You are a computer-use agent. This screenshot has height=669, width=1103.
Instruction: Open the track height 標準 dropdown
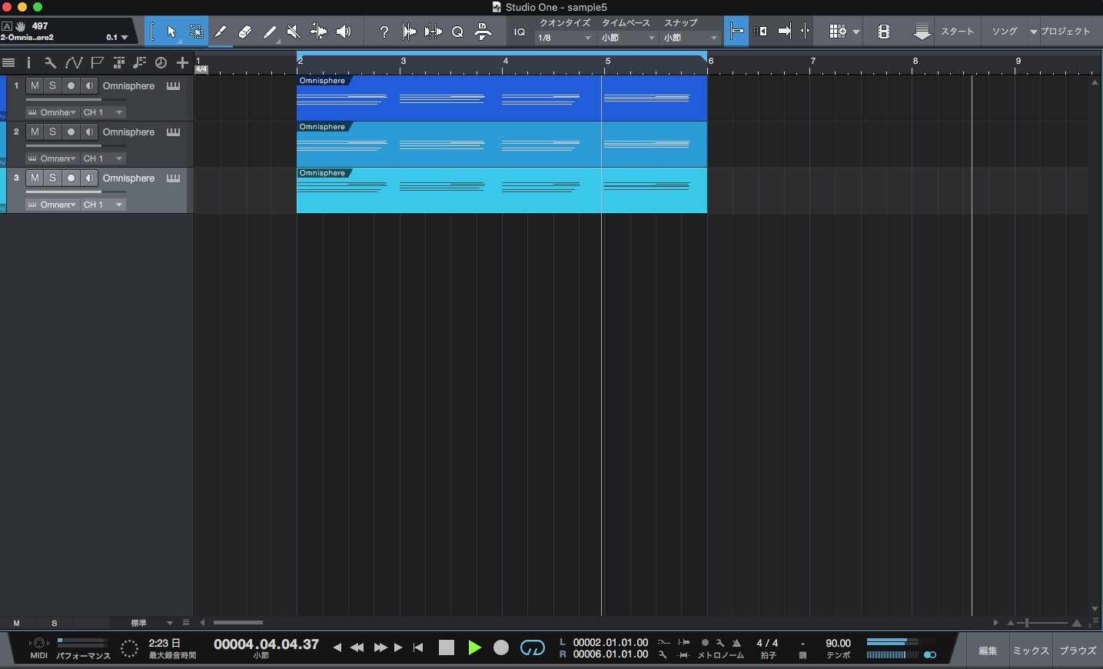pos(151,623)
